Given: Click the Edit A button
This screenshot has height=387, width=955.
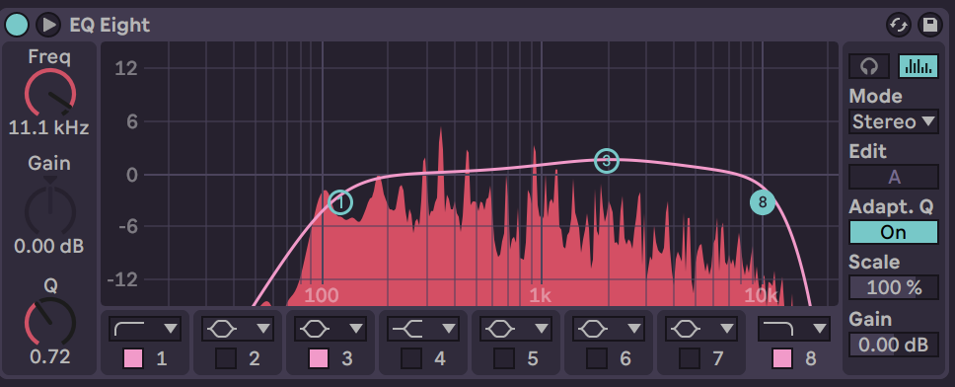Looking at the screenshot, I should 894,177.
